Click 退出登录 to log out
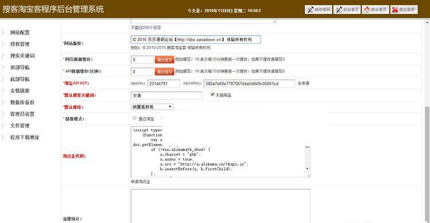This screenshot has height=223, width=430. (x=404, y=10)
